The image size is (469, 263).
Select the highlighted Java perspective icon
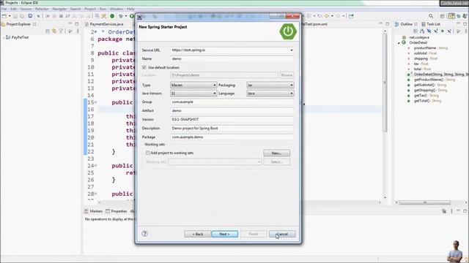[x=451, y=16]
